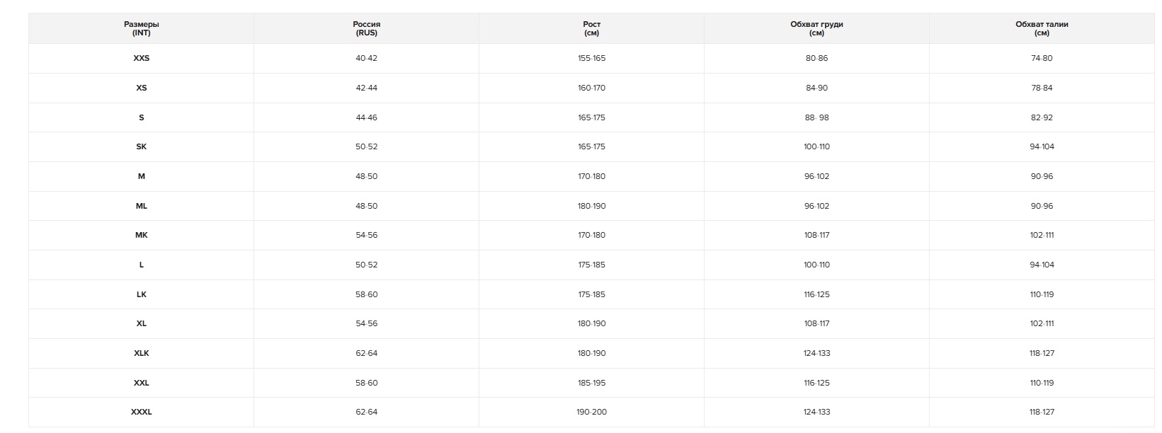The height and width of the screenshot is (433, 1162).
Task: Select the XS size row label
Action: pos(142,88)
